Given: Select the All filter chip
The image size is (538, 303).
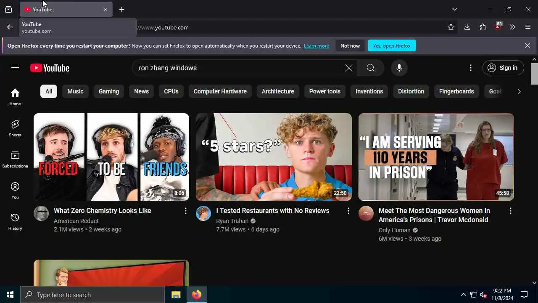Looking at the screenshot, I should click(x=49, y=91).
